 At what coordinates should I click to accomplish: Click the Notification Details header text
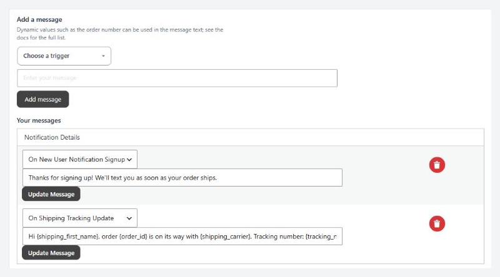[52, 137]
